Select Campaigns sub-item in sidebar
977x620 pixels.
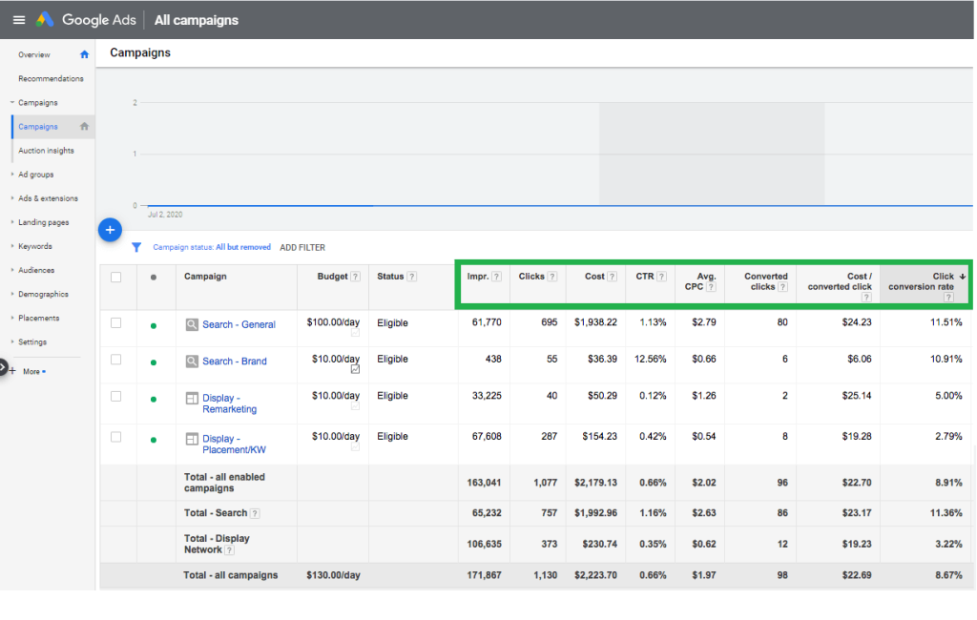[38, 127]
